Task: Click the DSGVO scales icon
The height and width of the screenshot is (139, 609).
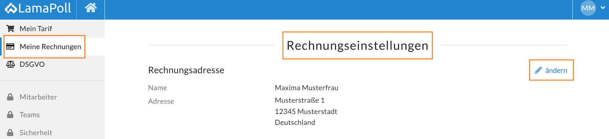Action: (10, 64)
